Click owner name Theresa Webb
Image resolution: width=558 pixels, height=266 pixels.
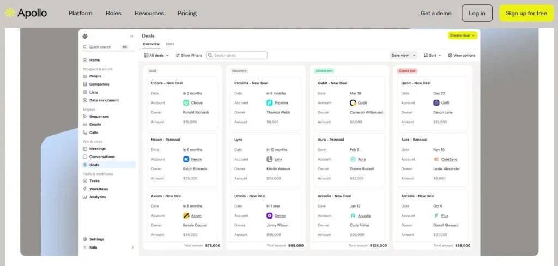click(x=278, y=112)
